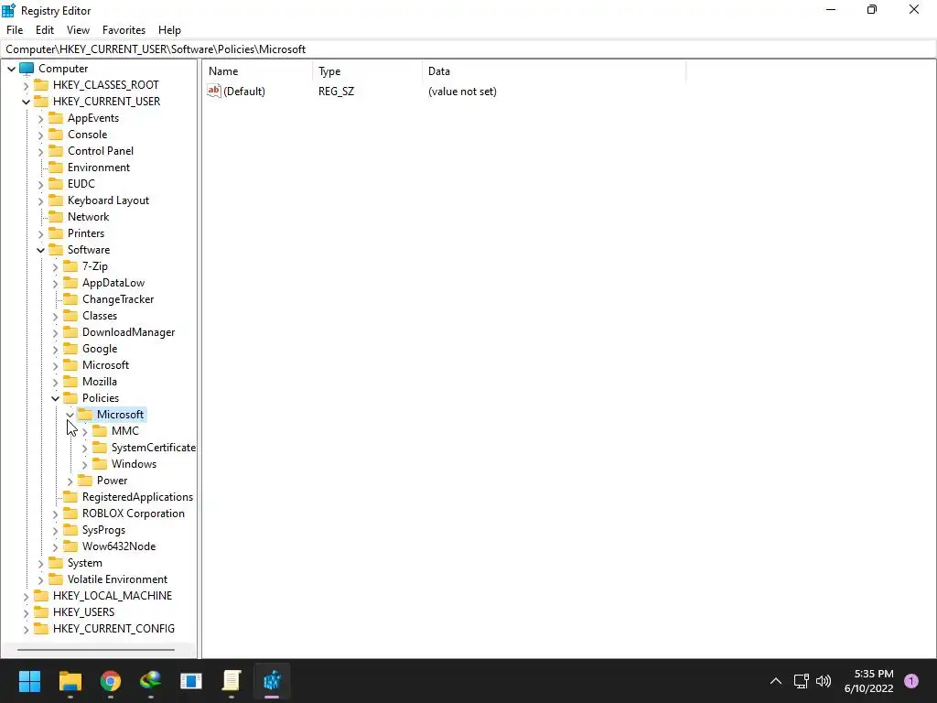Click the Environment folder icon
This screenshot has width=937, height=703.
pyautogui.click(x=56, y=167)
